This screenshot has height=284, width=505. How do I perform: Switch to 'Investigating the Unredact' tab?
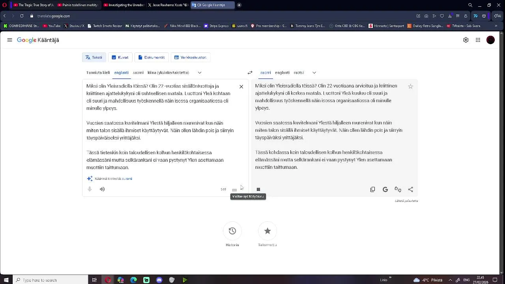123,5
